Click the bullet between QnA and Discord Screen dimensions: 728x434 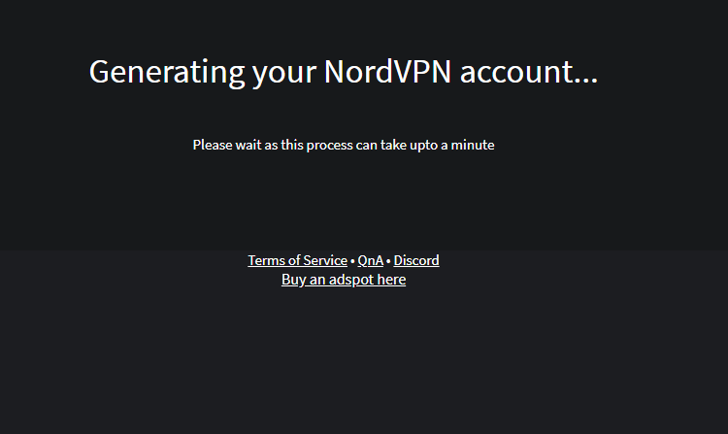(x=388, y=260)
